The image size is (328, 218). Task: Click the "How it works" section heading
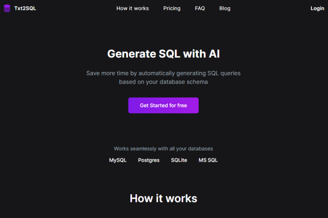[163, 198]
